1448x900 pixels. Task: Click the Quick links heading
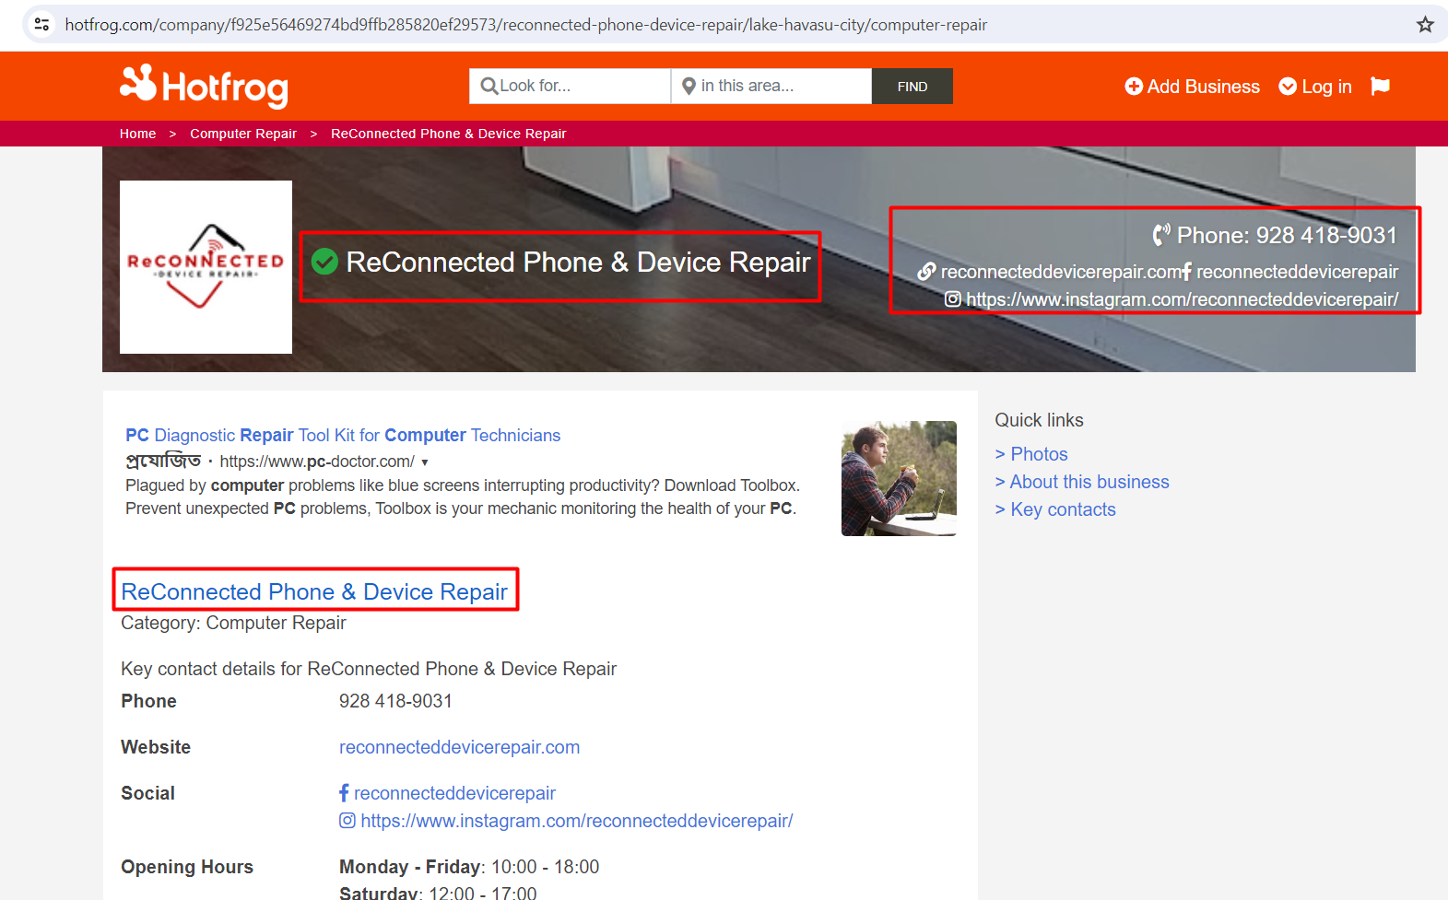[1039, 420]
